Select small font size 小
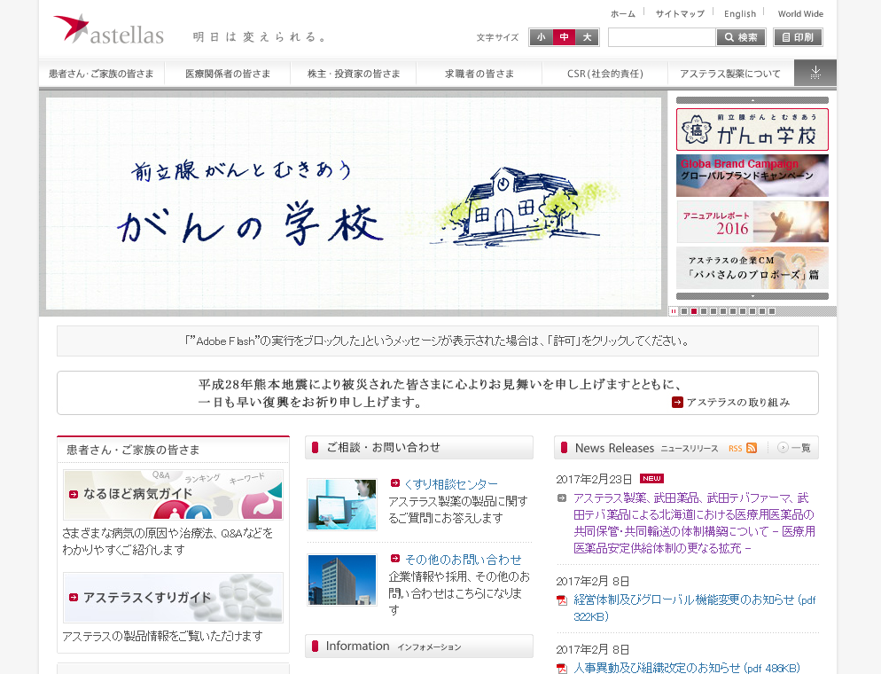The height and width of the screenshot is (674, 881). (541, 37)
